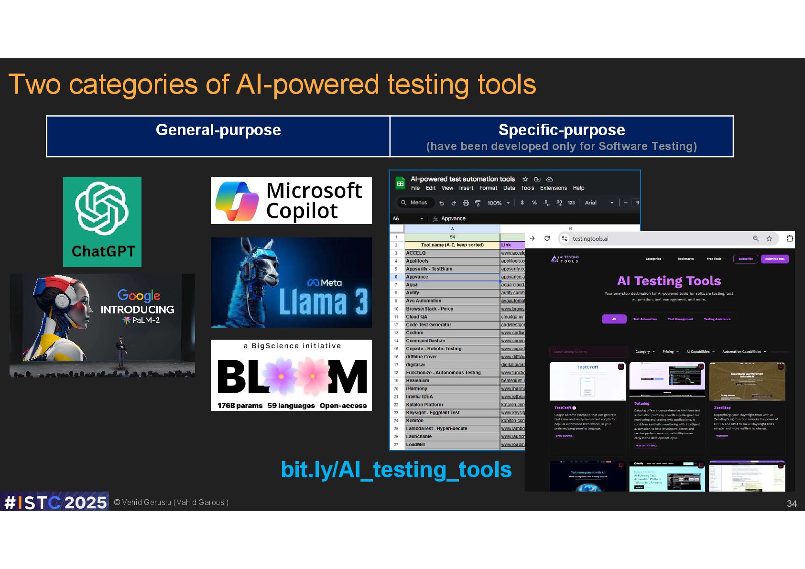Click the increase decimal places icon
The height and width of the screenshot is (569, 805).
[x=559, y=203]
